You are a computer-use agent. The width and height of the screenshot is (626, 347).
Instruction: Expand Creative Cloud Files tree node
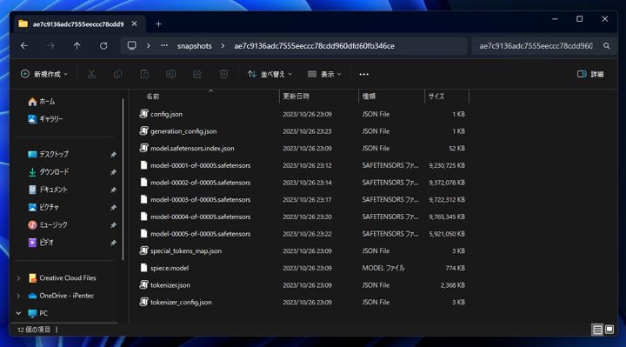pyautogui.click(x=18, y=278)
